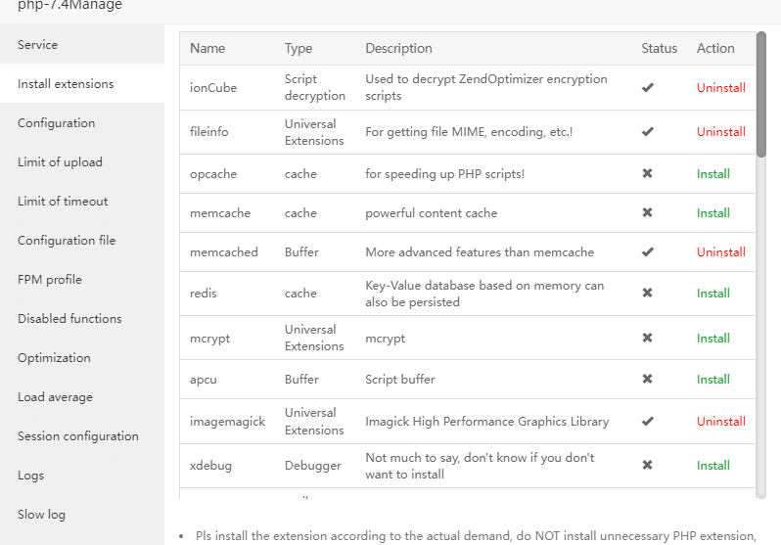Click the redis not-installed cross icon

tap(647, 294)
